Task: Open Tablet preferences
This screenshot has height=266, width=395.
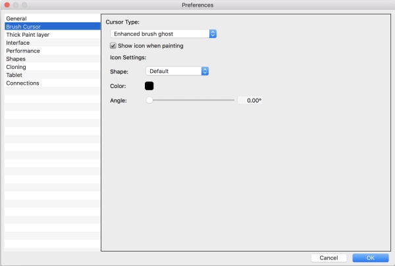Action: 14,75
